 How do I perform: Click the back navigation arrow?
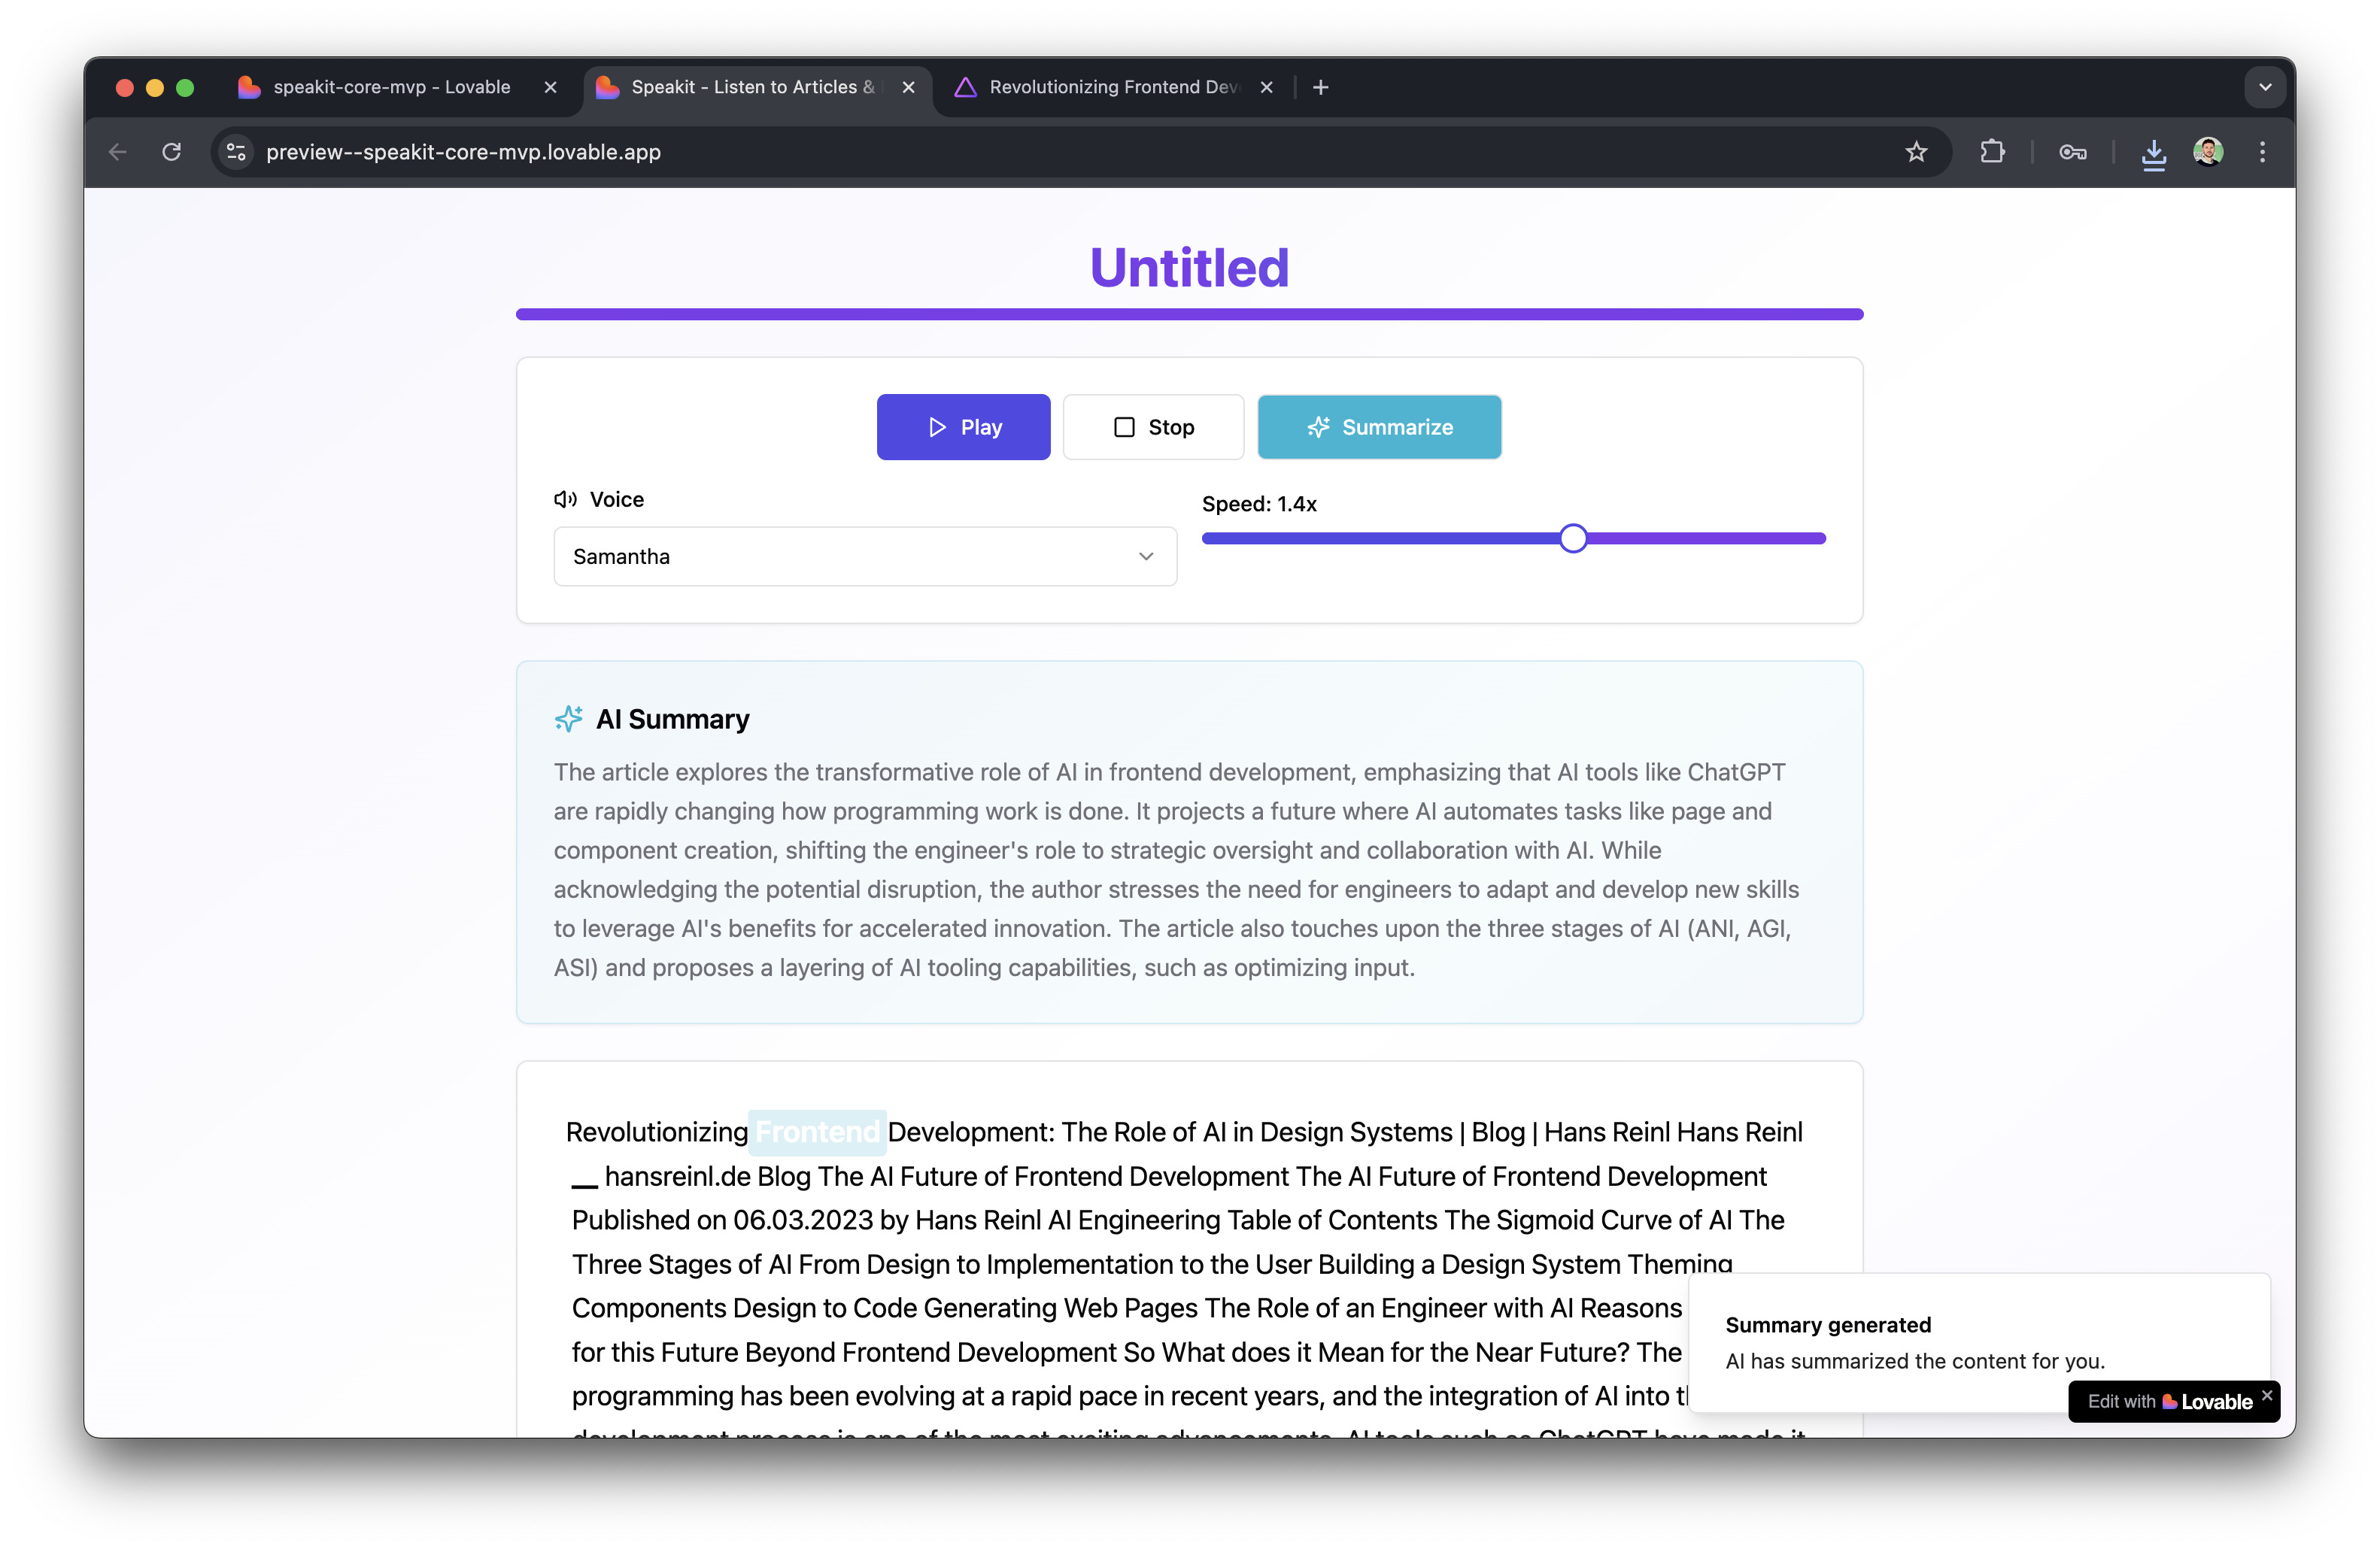(x=118, y=152)
